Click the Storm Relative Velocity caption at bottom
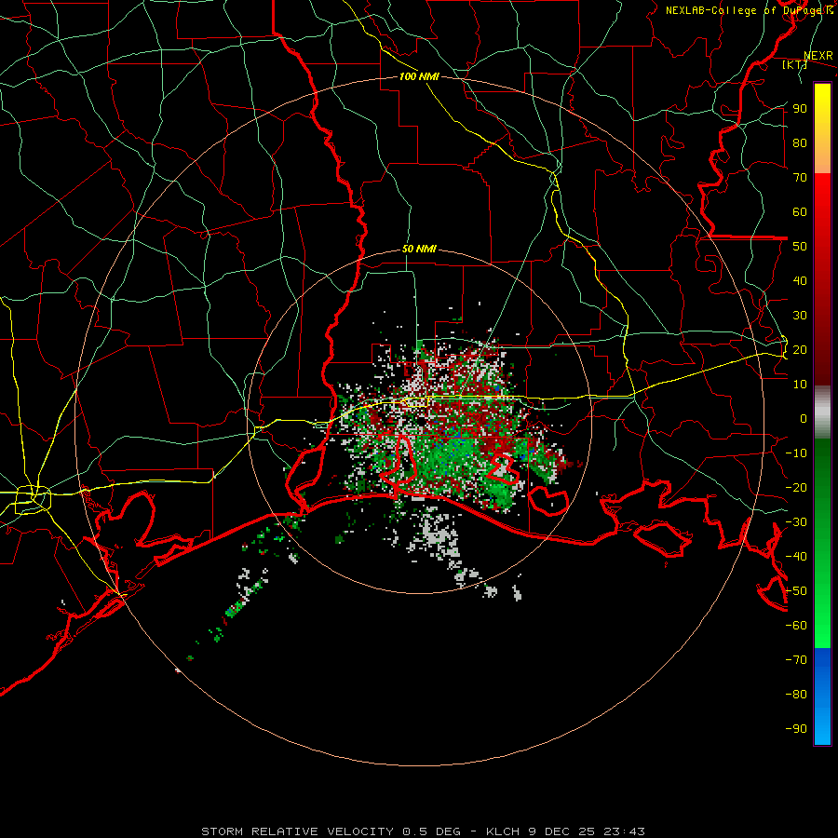Screen dimensions: 838x838 [x=423, y=831]
